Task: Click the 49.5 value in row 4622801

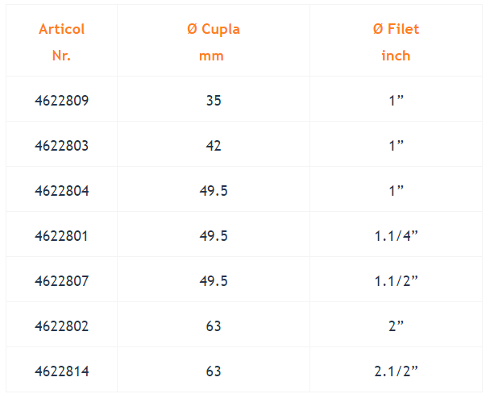Action: click(x=214, y=236)
